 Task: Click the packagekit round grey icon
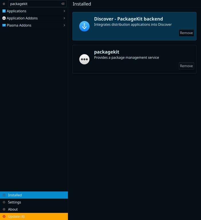point(84,59)
